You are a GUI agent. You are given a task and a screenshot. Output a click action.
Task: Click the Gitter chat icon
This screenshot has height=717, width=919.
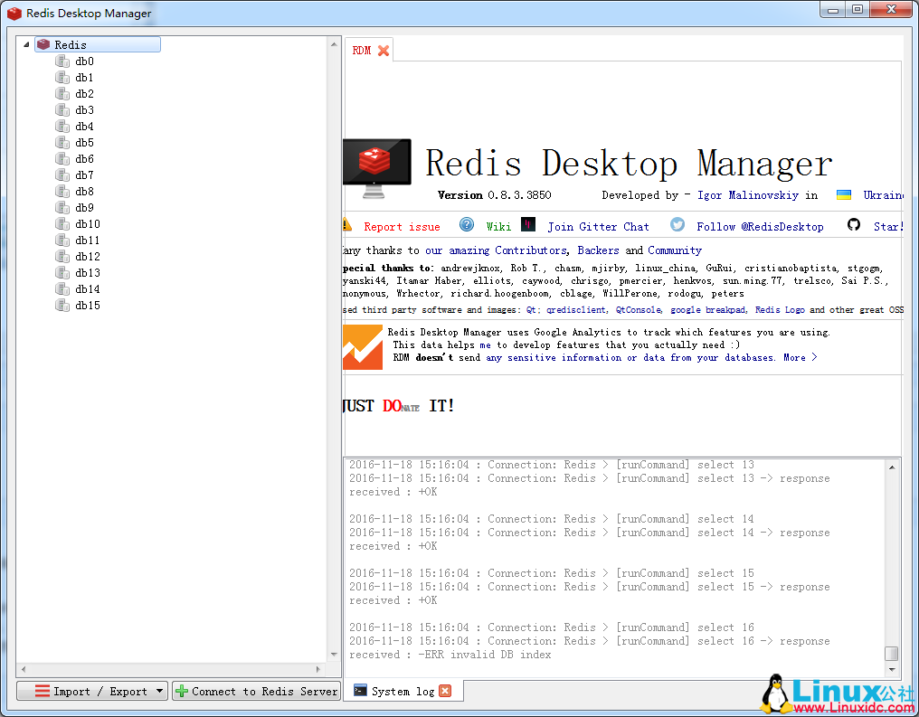tap(527, 225)
